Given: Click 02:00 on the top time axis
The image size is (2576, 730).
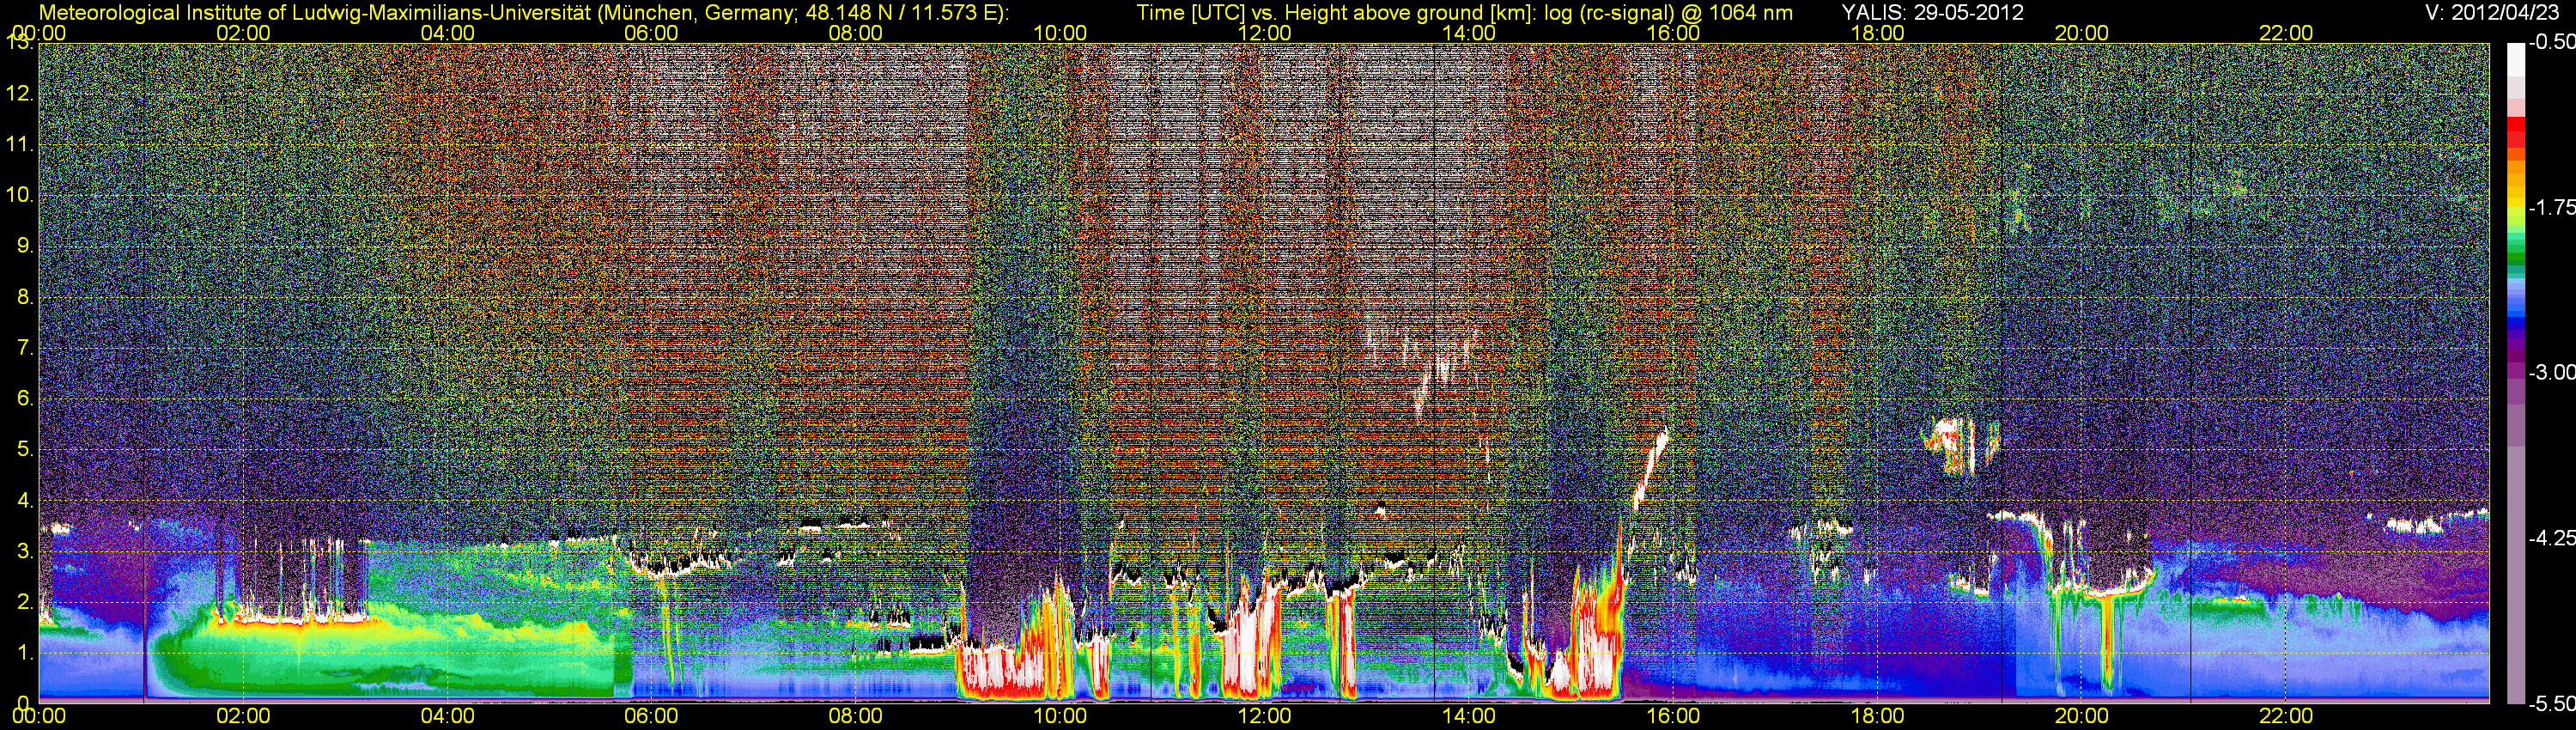Looking at the screenshot, I should pos(243,33).
